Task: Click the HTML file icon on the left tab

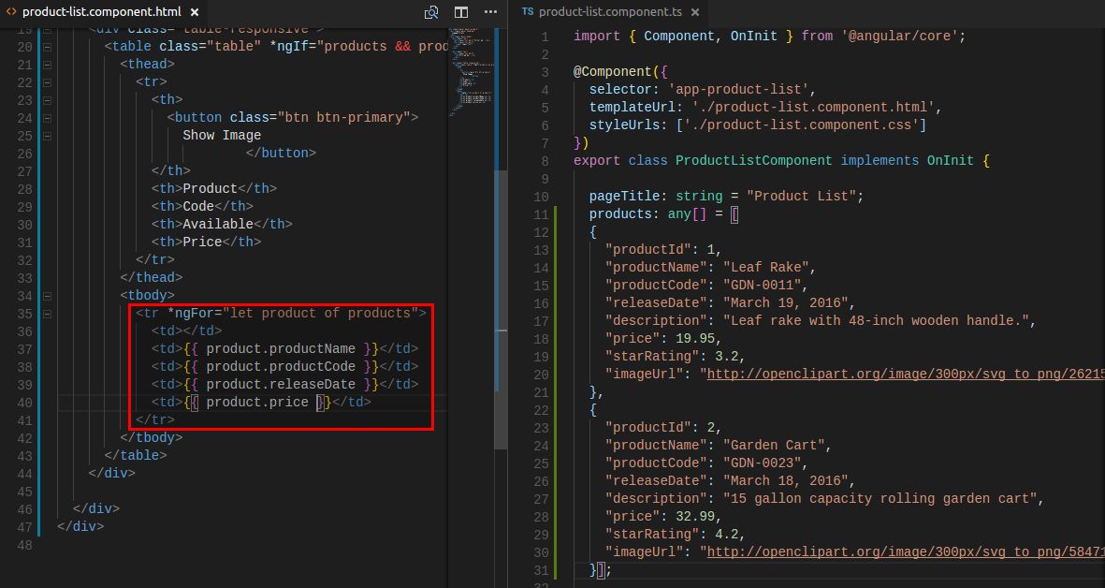Action: [11, 12]
